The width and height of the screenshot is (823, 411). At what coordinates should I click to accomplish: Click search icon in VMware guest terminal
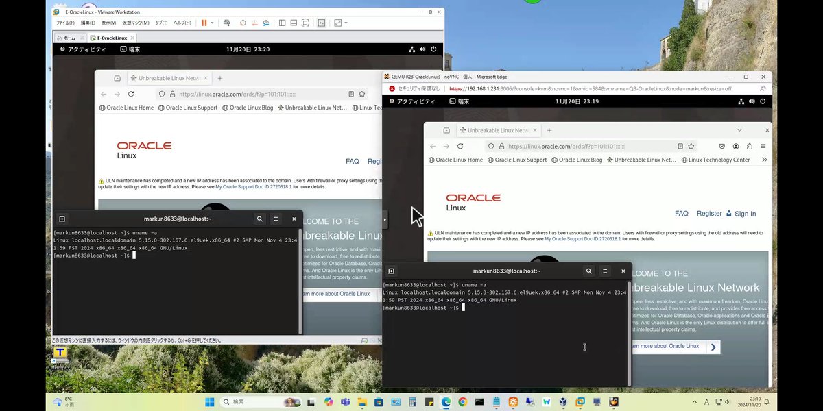tap(260, 219)
